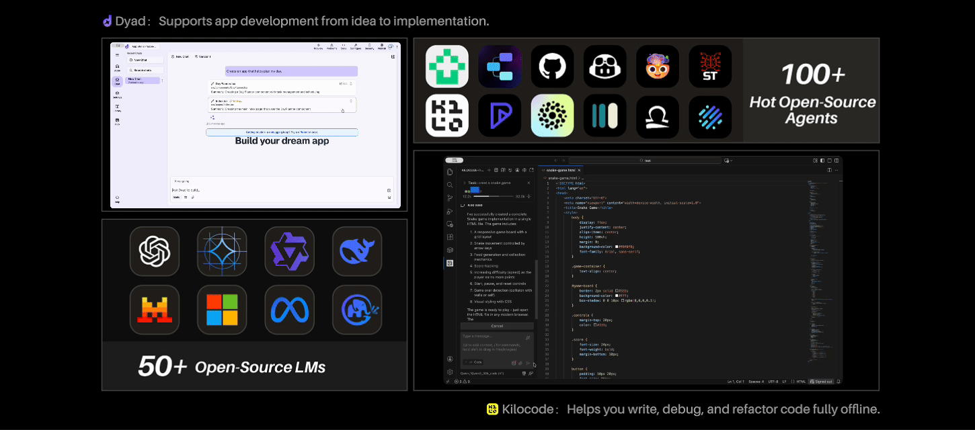Open Hub in the Dyad sidebar

click(x=117, y=122)
